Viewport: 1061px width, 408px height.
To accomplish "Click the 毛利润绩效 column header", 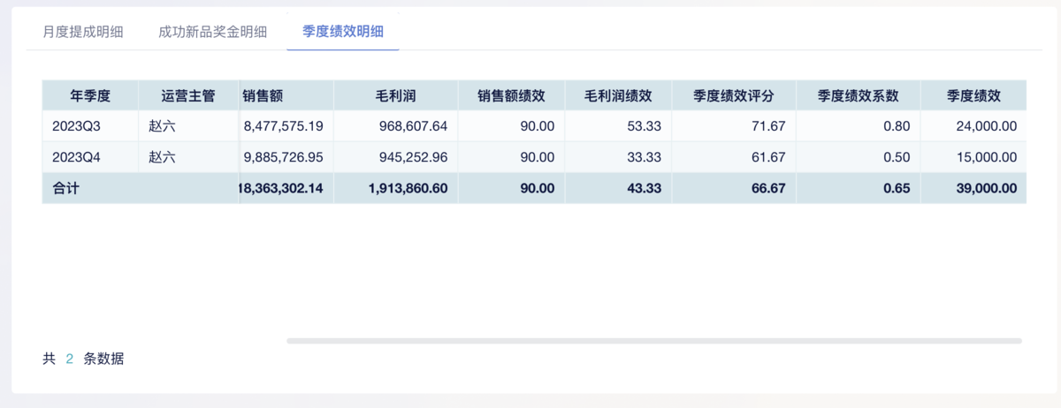I will tap(618, 95).
